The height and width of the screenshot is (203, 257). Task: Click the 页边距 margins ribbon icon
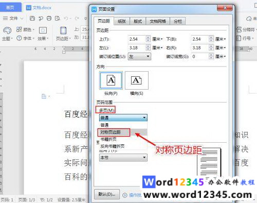point(63,31)
